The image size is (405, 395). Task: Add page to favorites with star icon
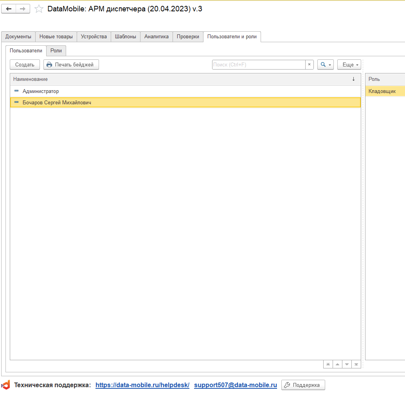point(39,9)
